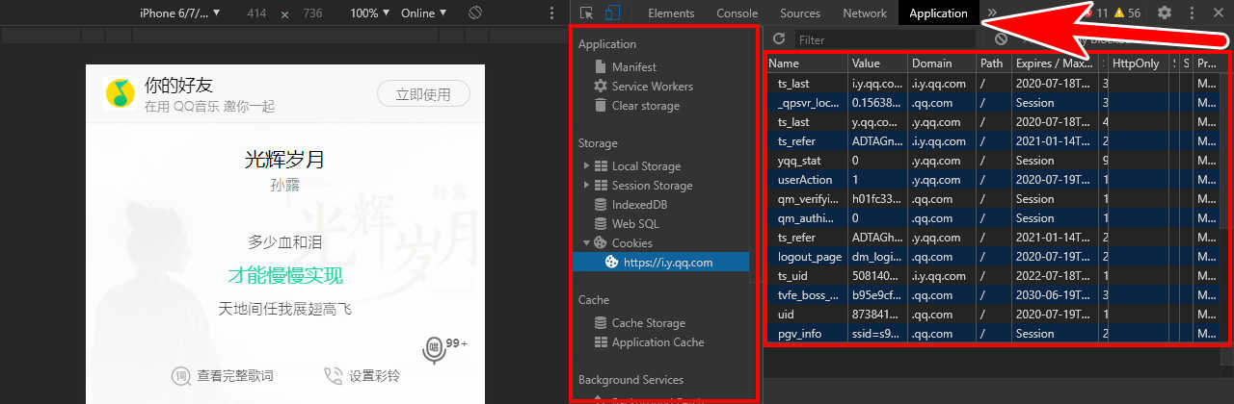Open device toolbar more options menu
1234x404 pixels.
coord(550,13)
